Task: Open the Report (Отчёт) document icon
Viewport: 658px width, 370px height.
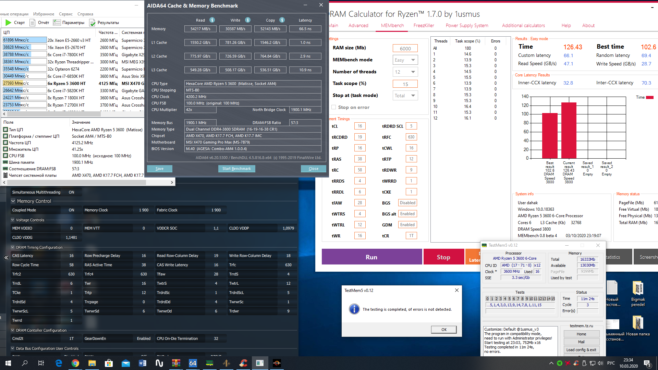Action: pyautogui.click(x=33, y=23)
